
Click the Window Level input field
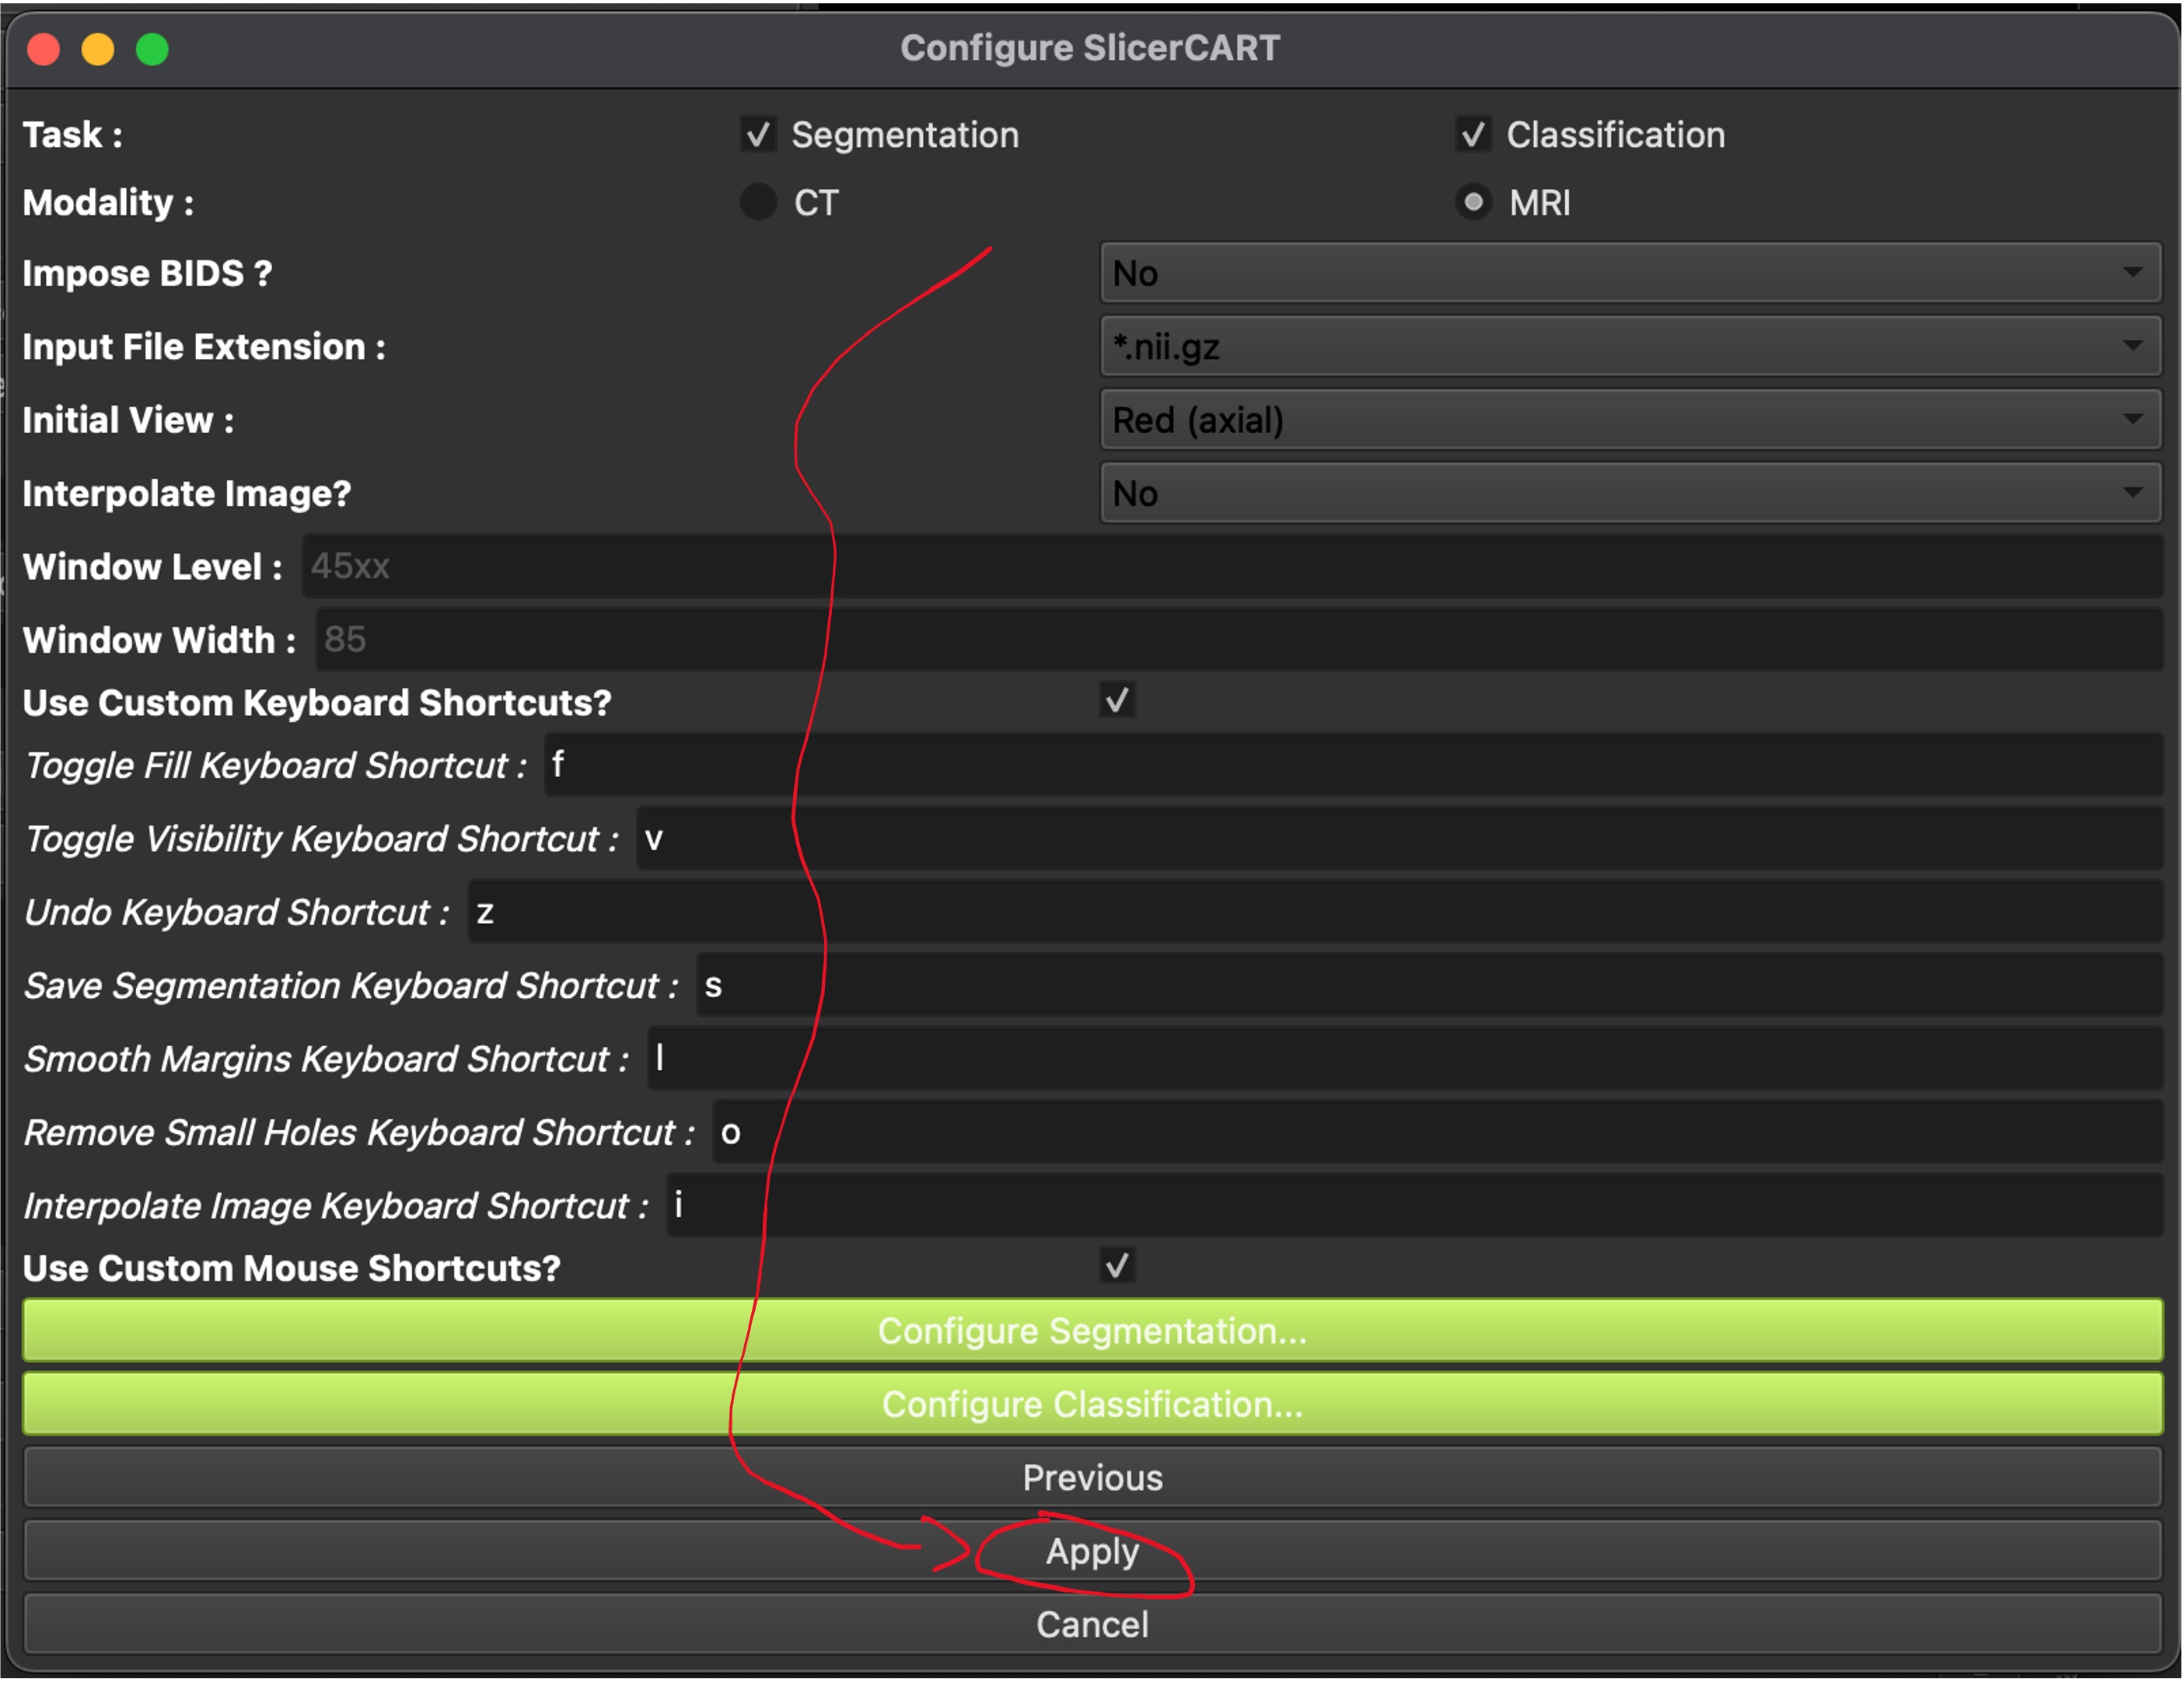click(x=1232, y=567)
